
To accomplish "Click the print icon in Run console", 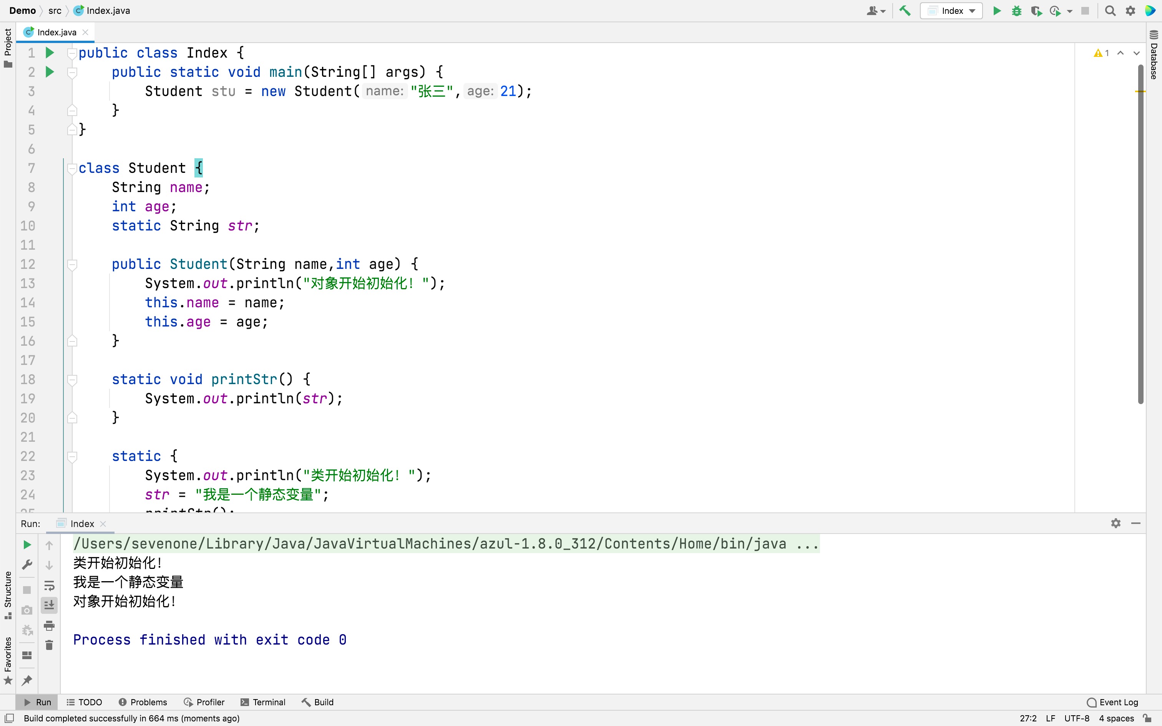I will point(49,625).
